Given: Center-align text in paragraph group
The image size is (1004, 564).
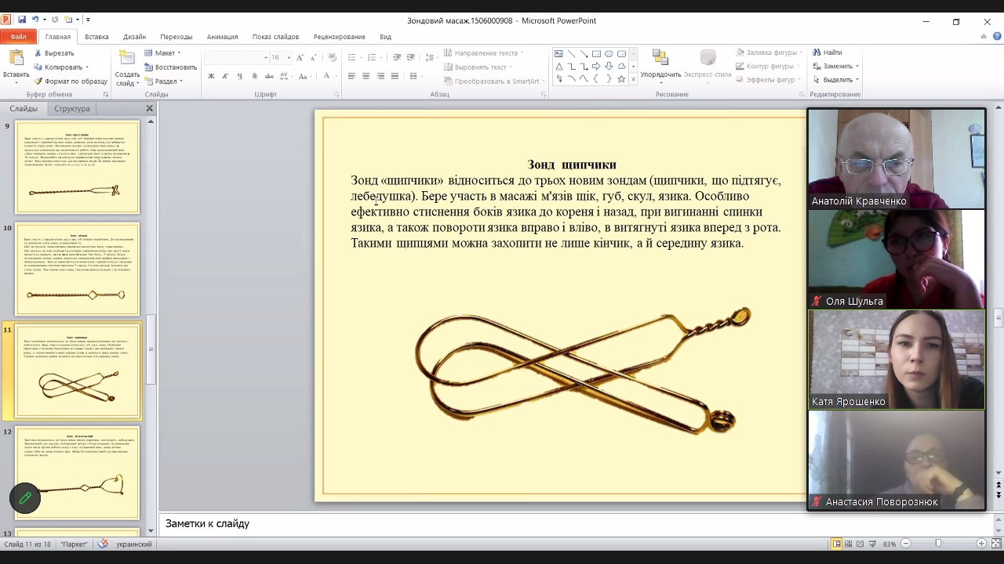Looking at the screenshot, I should (x=366, y=76).
